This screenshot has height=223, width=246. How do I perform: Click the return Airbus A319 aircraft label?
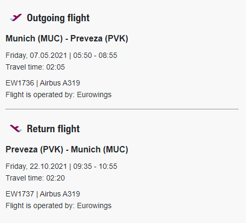point(60,194)
